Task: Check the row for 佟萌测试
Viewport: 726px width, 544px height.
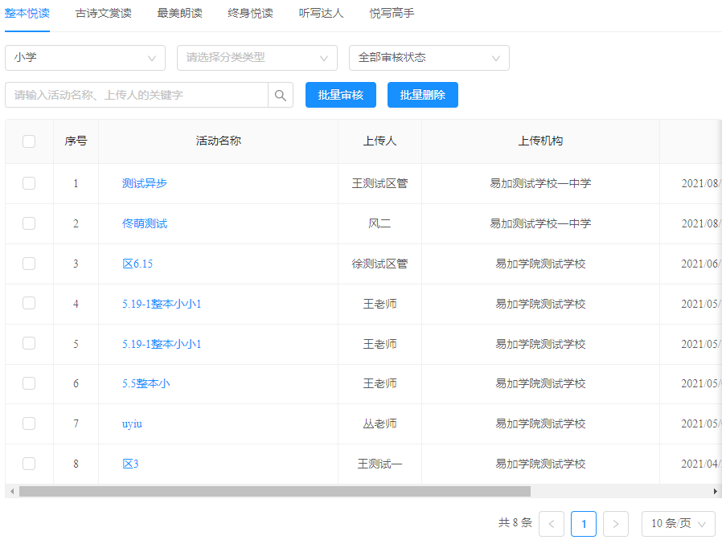Action: [29, 223]
